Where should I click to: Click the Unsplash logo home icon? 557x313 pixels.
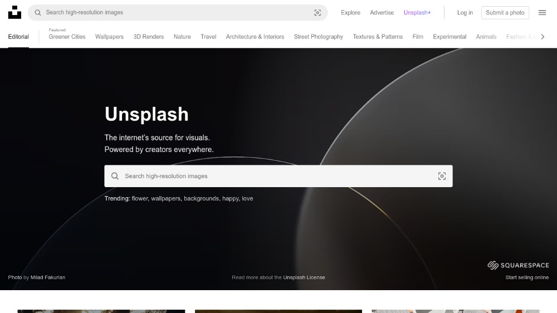(x=14, y=12)
